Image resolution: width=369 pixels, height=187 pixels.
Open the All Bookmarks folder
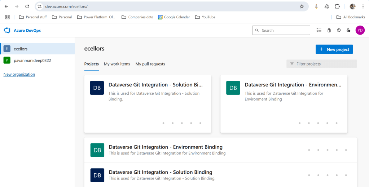pyautogui.click(x=350, y=17)
